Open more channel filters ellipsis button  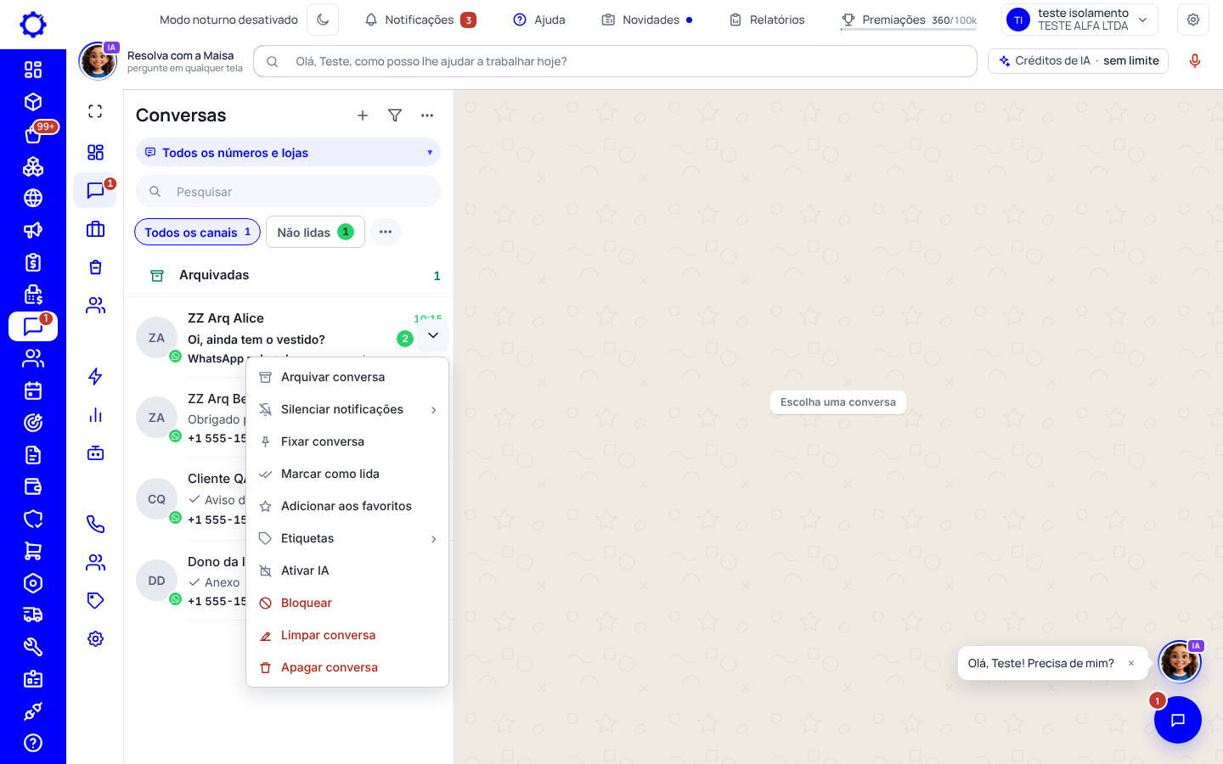(386, 232)
